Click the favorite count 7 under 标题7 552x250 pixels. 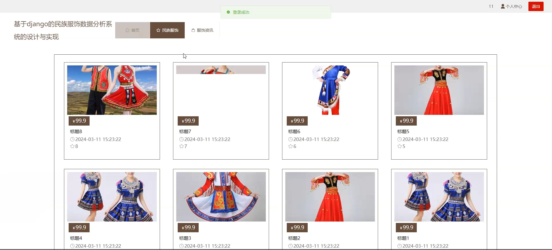tap(186, 146)
